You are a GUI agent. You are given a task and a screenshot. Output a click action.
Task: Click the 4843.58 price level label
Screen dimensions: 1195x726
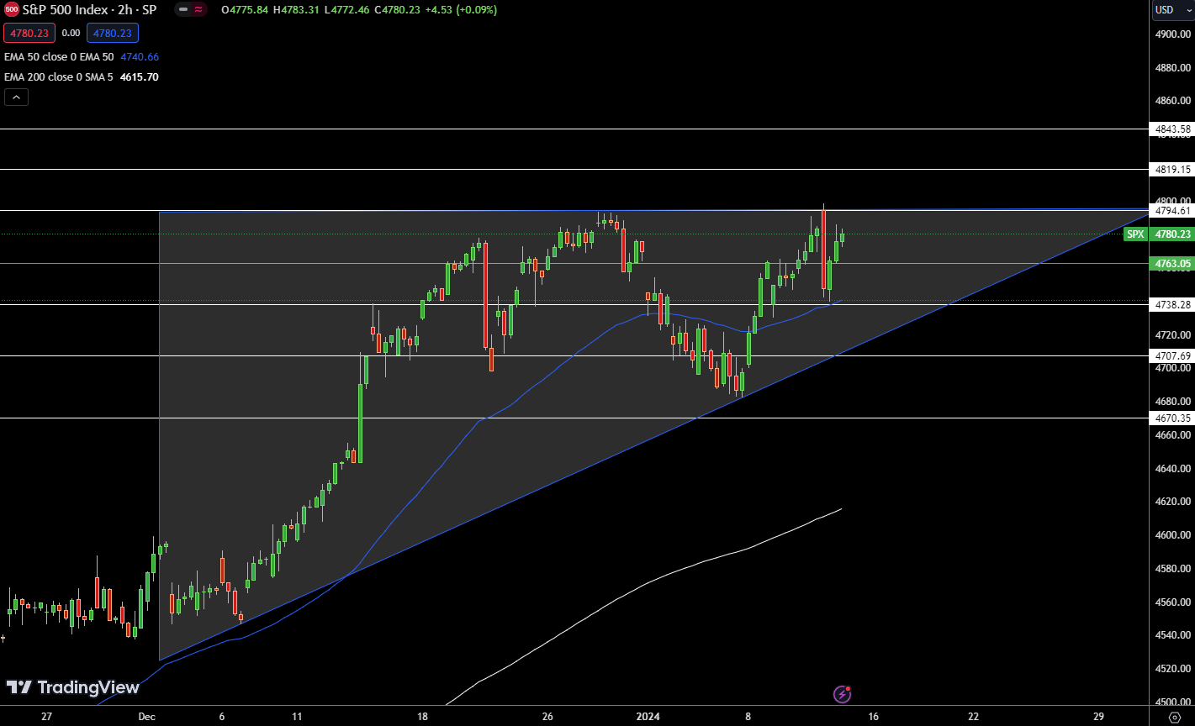(x=1173, y=129)
